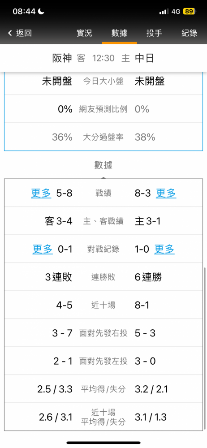Image resolution: width=207 pixels, height=448 pixels.
Task: Tap the vertical scrollbar on the right
Action: click(205, 348)
